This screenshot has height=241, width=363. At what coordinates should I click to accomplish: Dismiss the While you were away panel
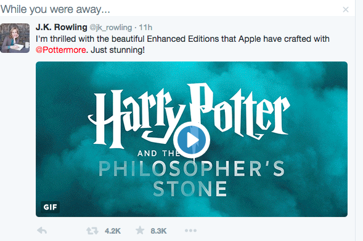[x=346, y=9]
